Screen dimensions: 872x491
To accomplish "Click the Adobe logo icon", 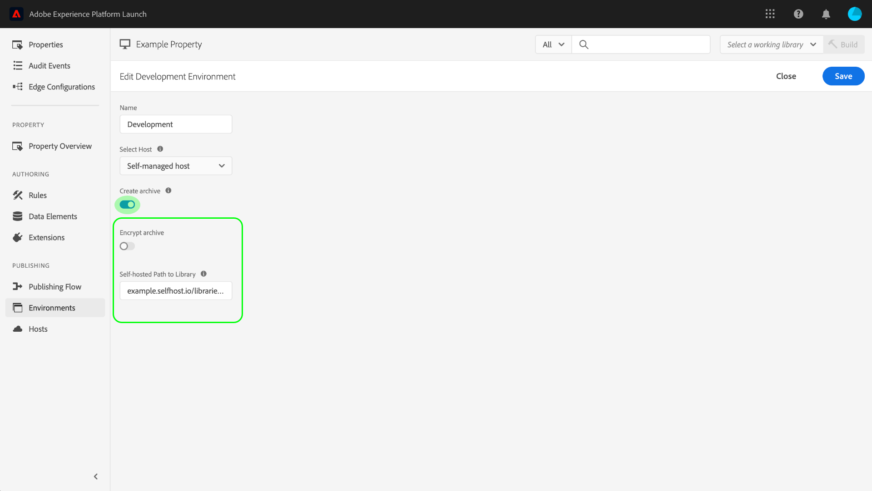I will tap(17, 14).
